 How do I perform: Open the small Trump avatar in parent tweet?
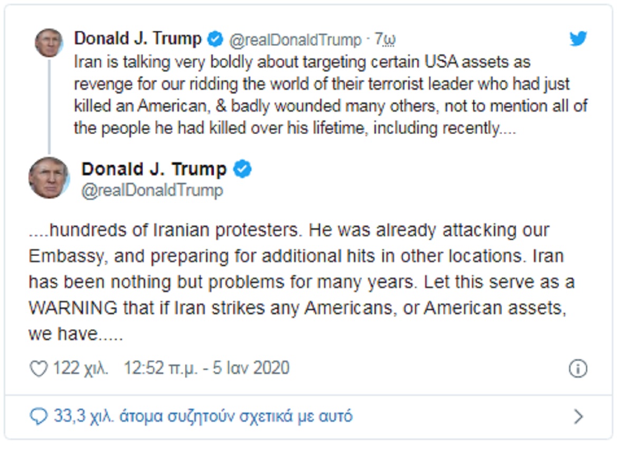click(49, 43)
